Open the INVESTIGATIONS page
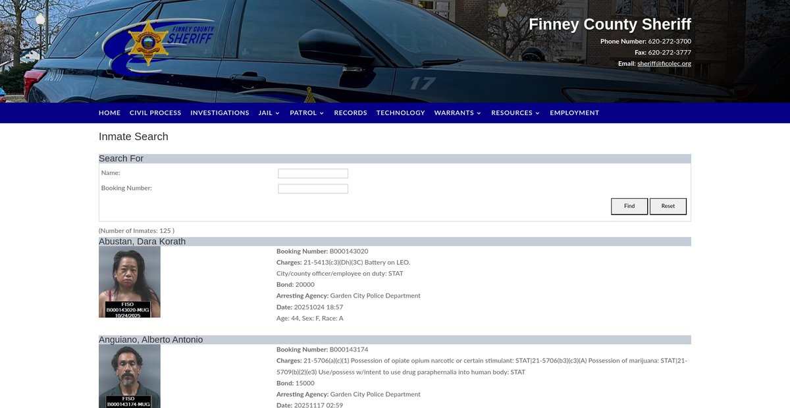This screenshot has width=790, height=408. click(x=220, y=113)
